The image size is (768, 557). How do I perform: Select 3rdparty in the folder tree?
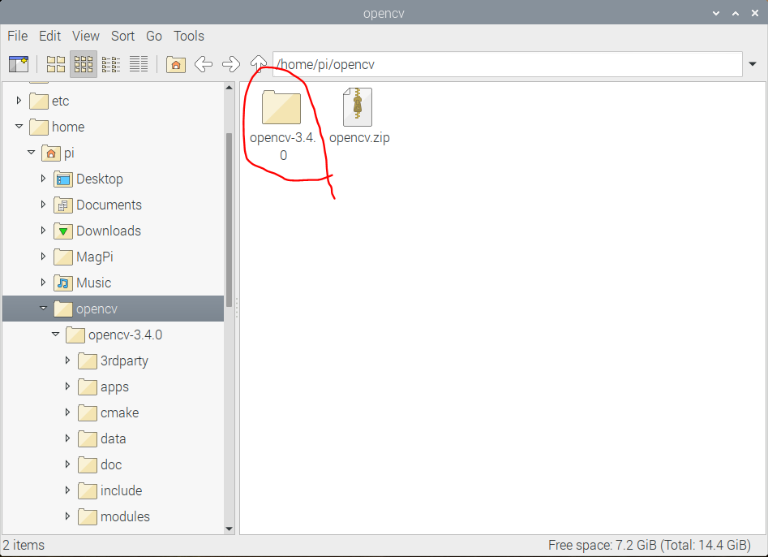click(x=124, y=361)
